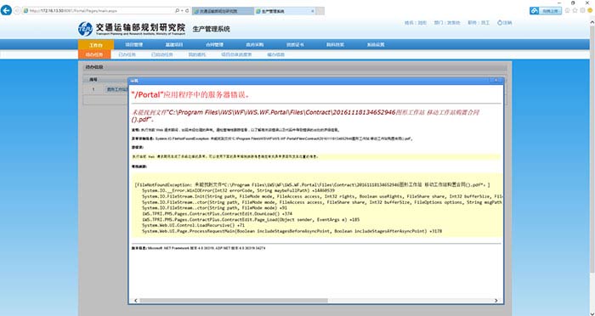
Task: Switch to the first browser tab
Action: click(x=223, y=11)
